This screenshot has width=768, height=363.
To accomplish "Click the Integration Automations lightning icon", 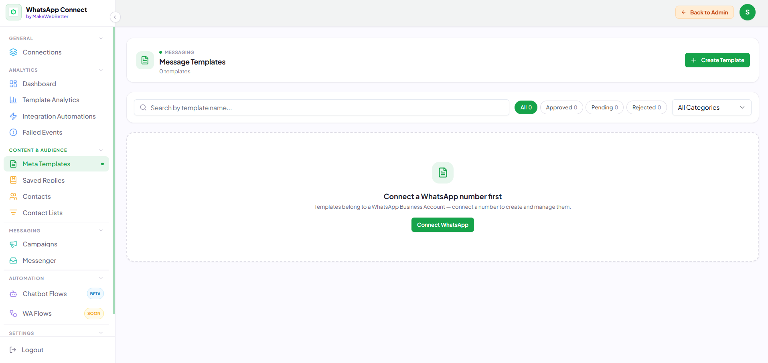I will click(x=13, y=116).
